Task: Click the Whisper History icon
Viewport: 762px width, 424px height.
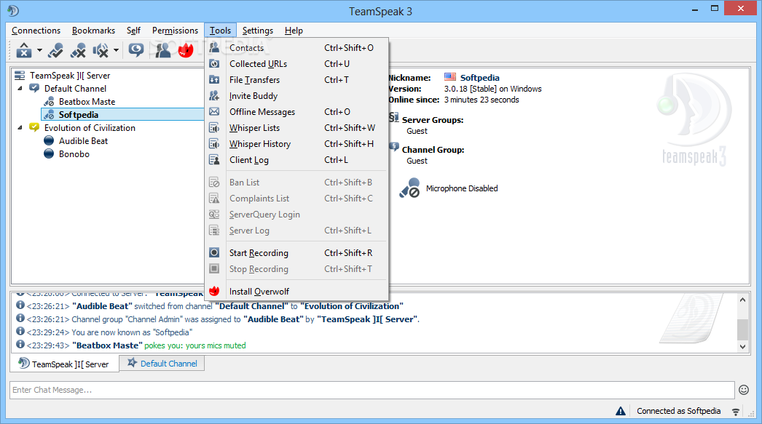Action: (x=214, y=143)
